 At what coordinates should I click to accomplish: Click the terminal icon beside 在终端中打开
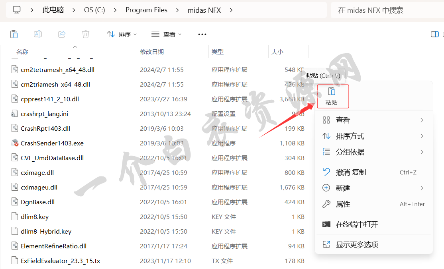point(326,224)
